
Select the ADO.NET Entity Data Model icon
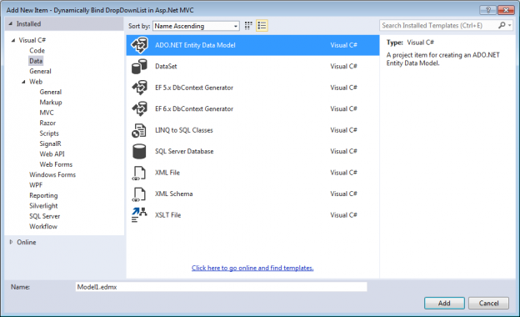[139, 45]
